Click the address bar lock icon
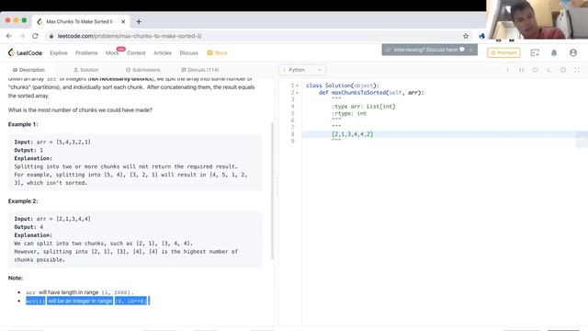588x331 pixels. (51, 36)
